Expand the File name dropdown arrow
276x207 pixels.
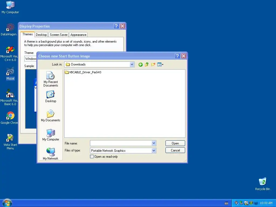[154, 143]
